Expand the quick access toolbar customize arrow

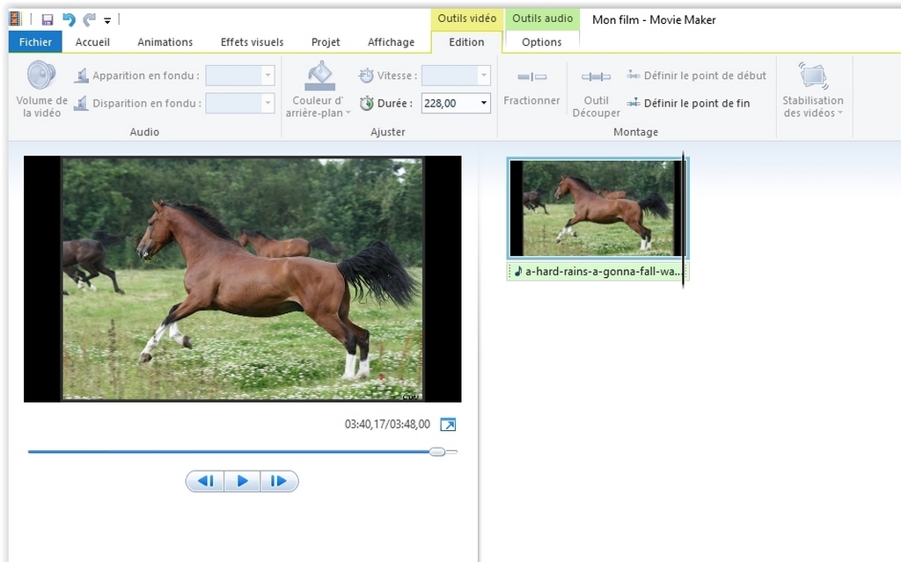pos(107,20)
